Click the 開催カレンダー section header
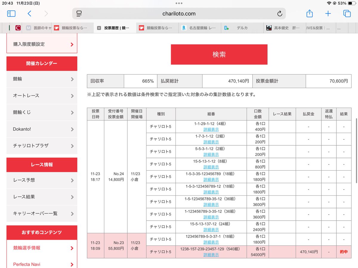Viewport: 358px width, 268px height. pyautogui.click(x=42, y=63)
